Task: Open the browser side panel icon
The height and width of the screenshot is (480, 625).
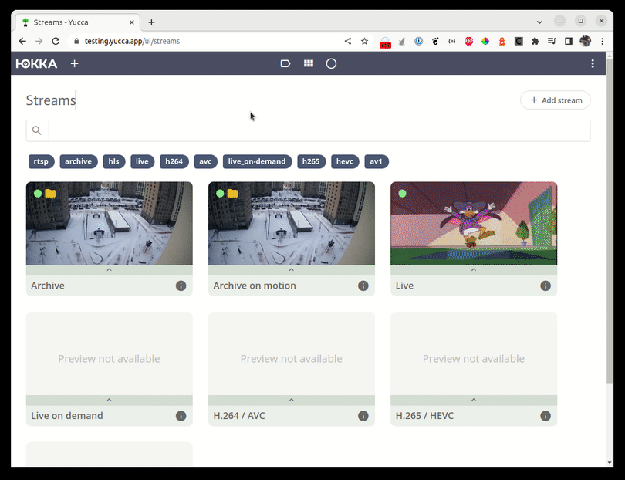Action: pos(569,41)
